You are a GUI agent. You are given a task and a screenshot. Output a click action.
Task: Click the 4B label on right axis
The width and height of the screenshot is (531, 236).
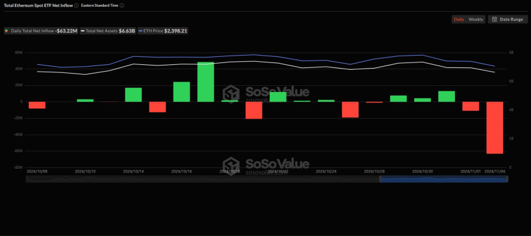tap(511, 110)
